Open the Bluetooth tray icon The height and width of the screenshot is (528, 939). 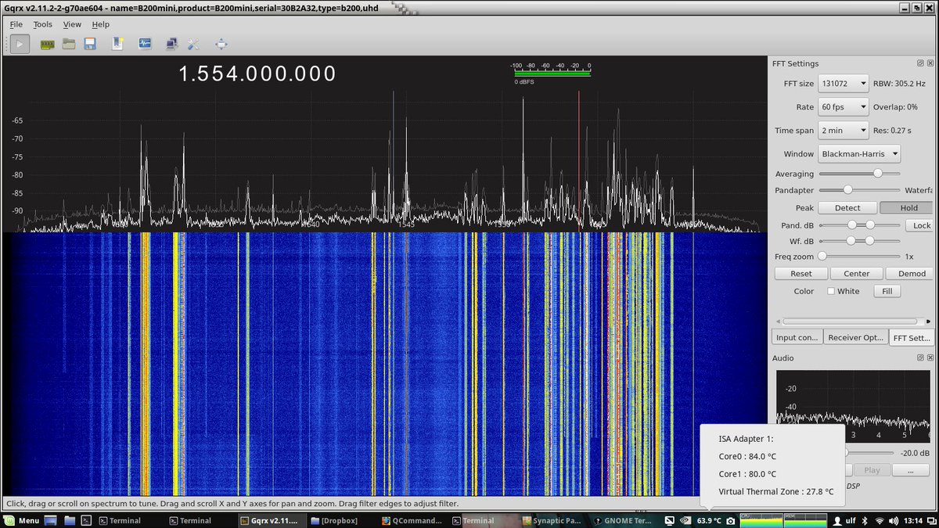coord(865,520)
